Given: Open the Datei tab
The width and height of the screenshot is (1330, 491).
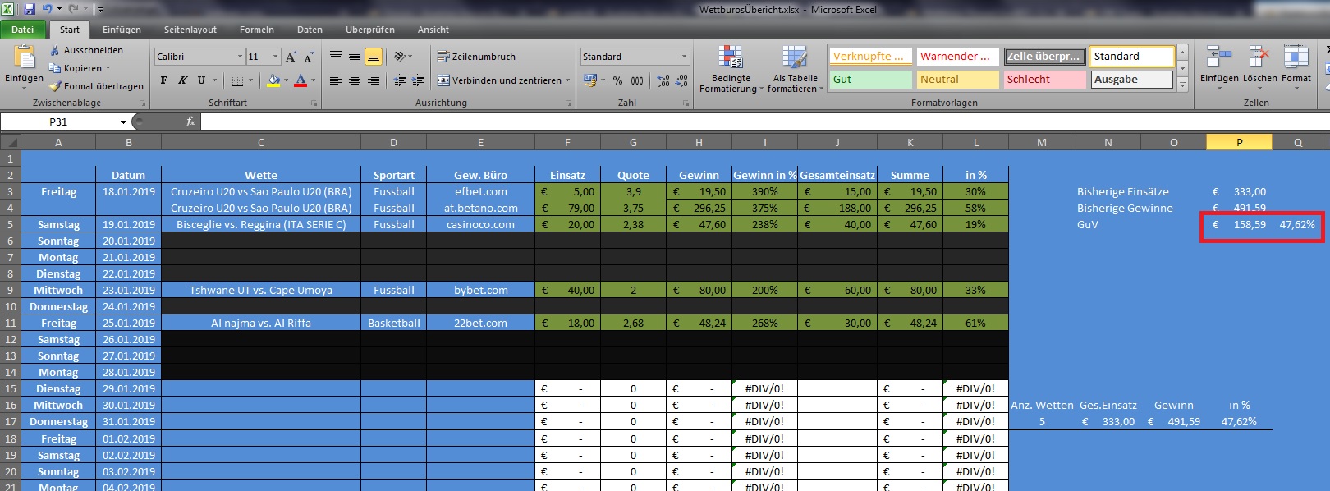Looking at the screenshot, I should click(x=23, y=30).
